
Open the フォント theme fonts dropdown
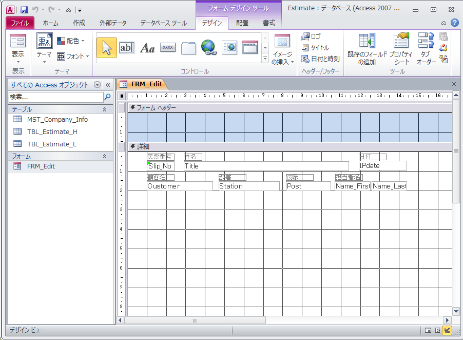coord(73,56)
